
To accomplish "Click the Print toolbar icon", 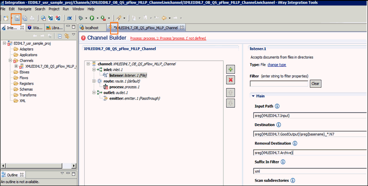I will click(x=32, y=18).
